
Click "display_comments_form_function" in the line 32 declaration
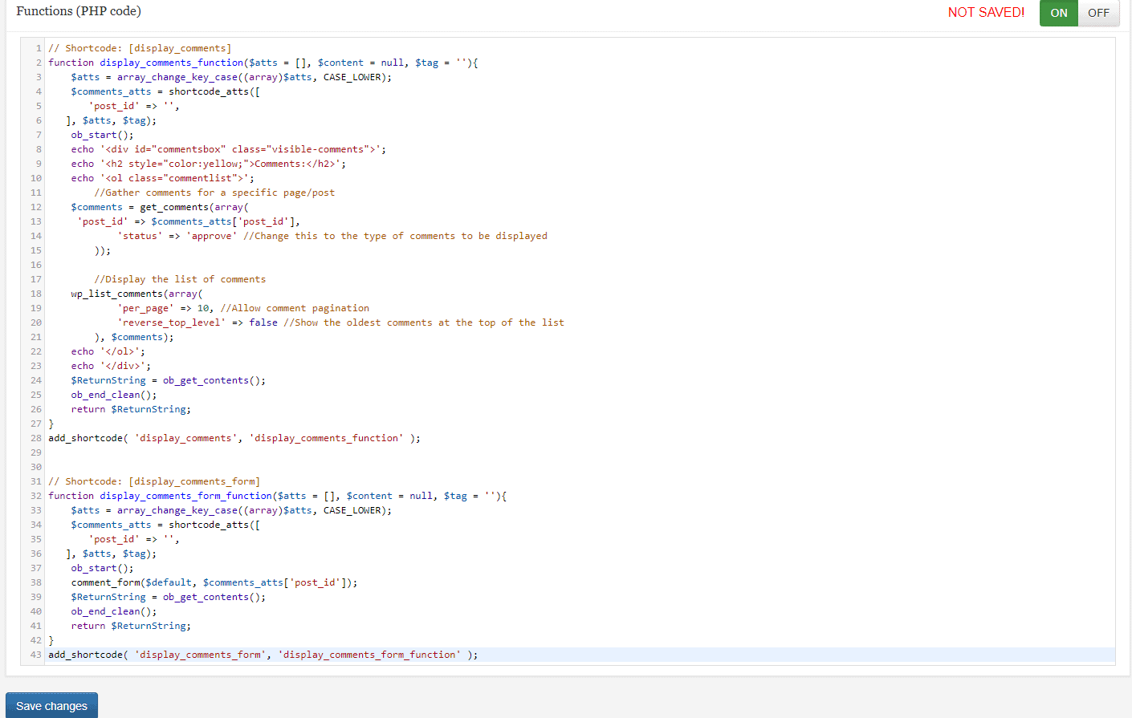point(186,496)
